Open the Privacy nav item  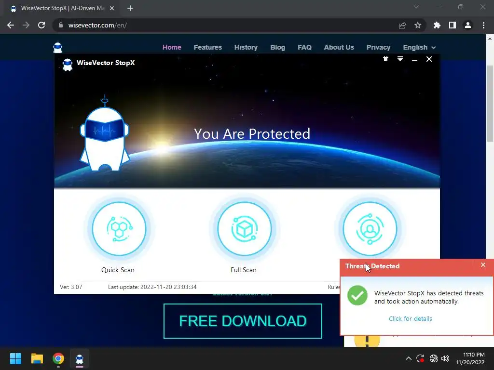[378, 47]
